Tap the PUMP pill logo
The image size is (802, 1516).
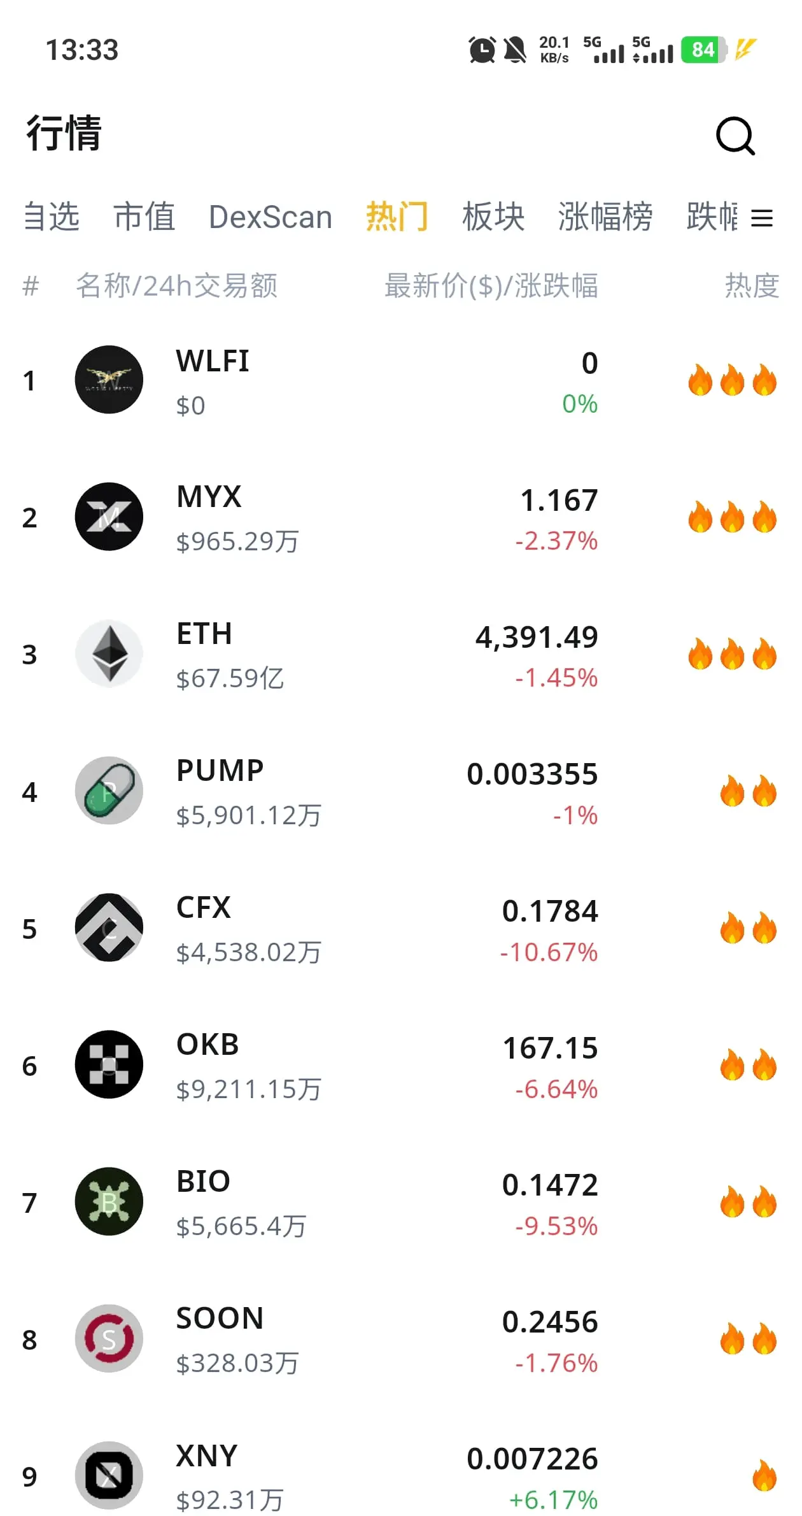tap(109, 790)
